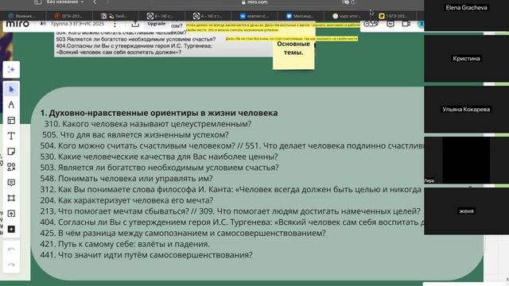
Task: Switch to the "курс итог..." browser tab
Action: pos(347,16)
